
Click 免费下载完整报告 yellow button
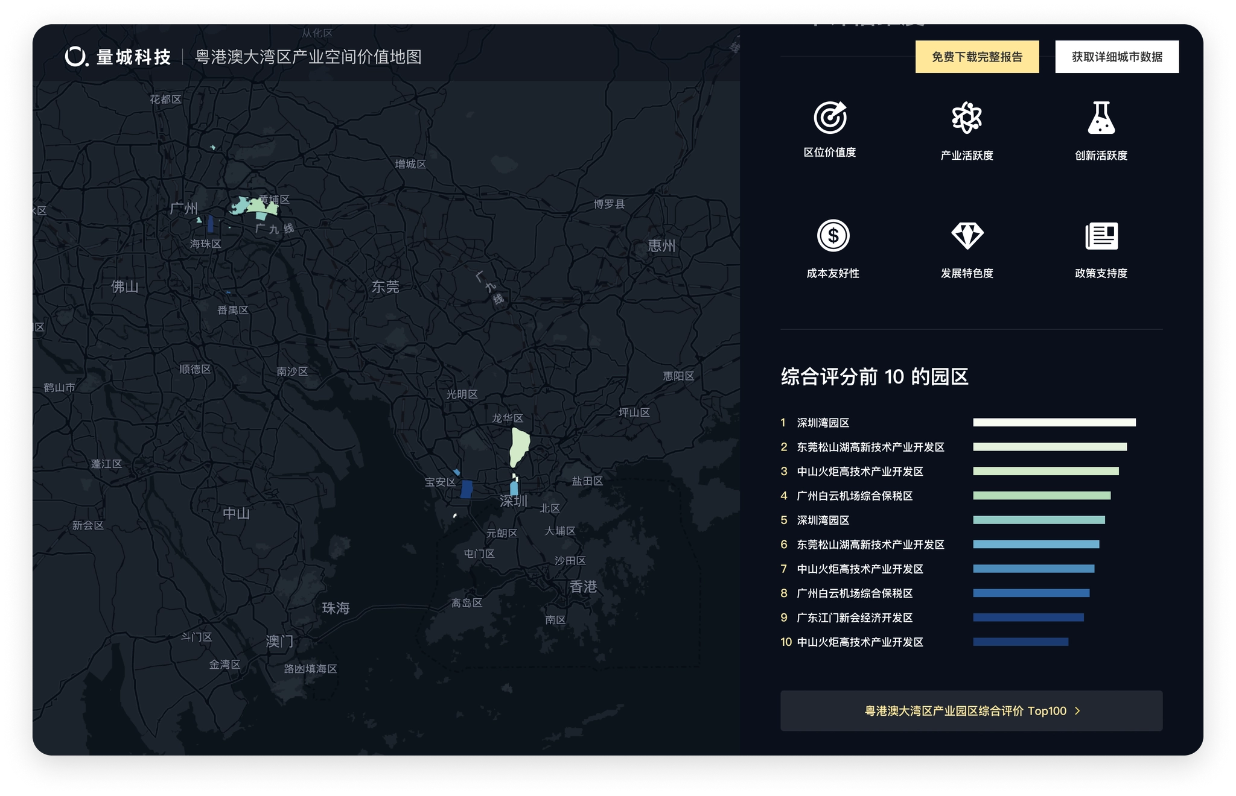[x=976, y=57]
